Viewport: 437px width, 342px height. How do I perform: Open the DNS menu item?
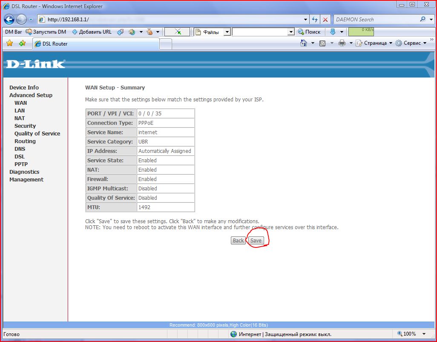pos(20,149)
